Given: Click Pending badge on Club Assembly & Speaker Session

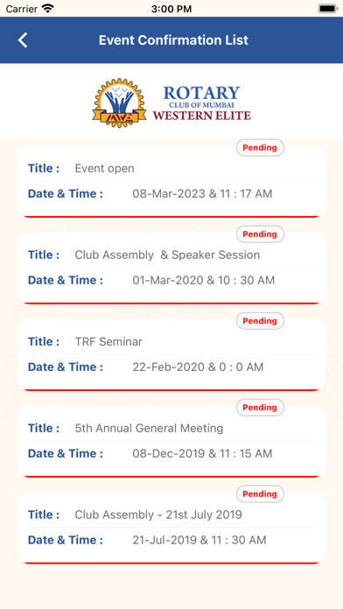Looking at the screenshot, I should point(260,234).
